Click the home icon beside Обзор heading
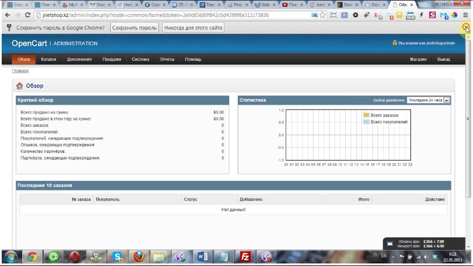Image resolution: width=473 pixels, height=266 pixels. [20, 86]
